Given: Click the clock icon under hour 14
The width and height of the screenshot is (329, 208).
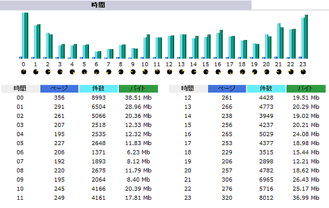Looking at the screenshot, I should 194,72.
